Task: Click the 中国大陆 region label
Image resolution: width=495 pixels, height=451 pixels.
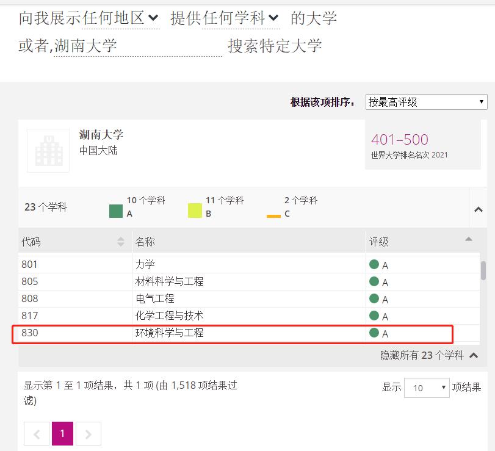Action: pyautogui.click(x=98, y=150)
